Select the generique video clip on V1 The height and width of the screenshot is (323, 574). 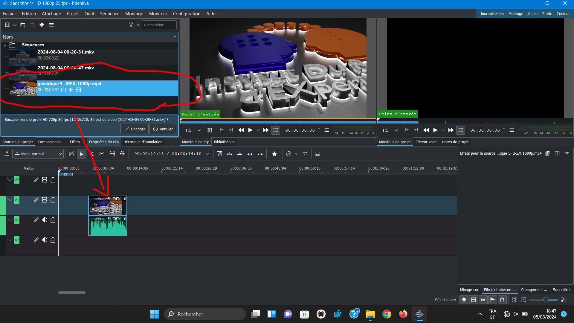point(108,206)
